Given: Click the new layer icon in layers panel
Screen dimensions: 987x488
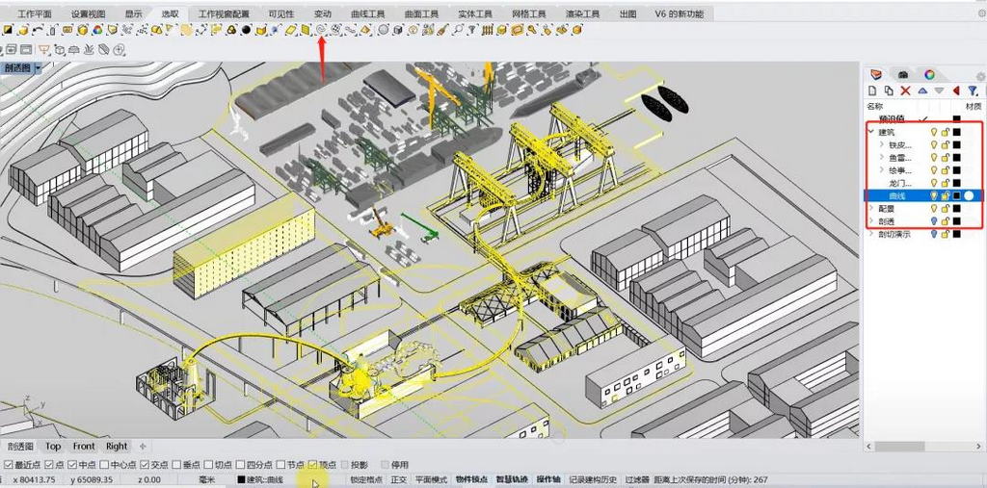Looking at the screenshot, I should 874,90.
